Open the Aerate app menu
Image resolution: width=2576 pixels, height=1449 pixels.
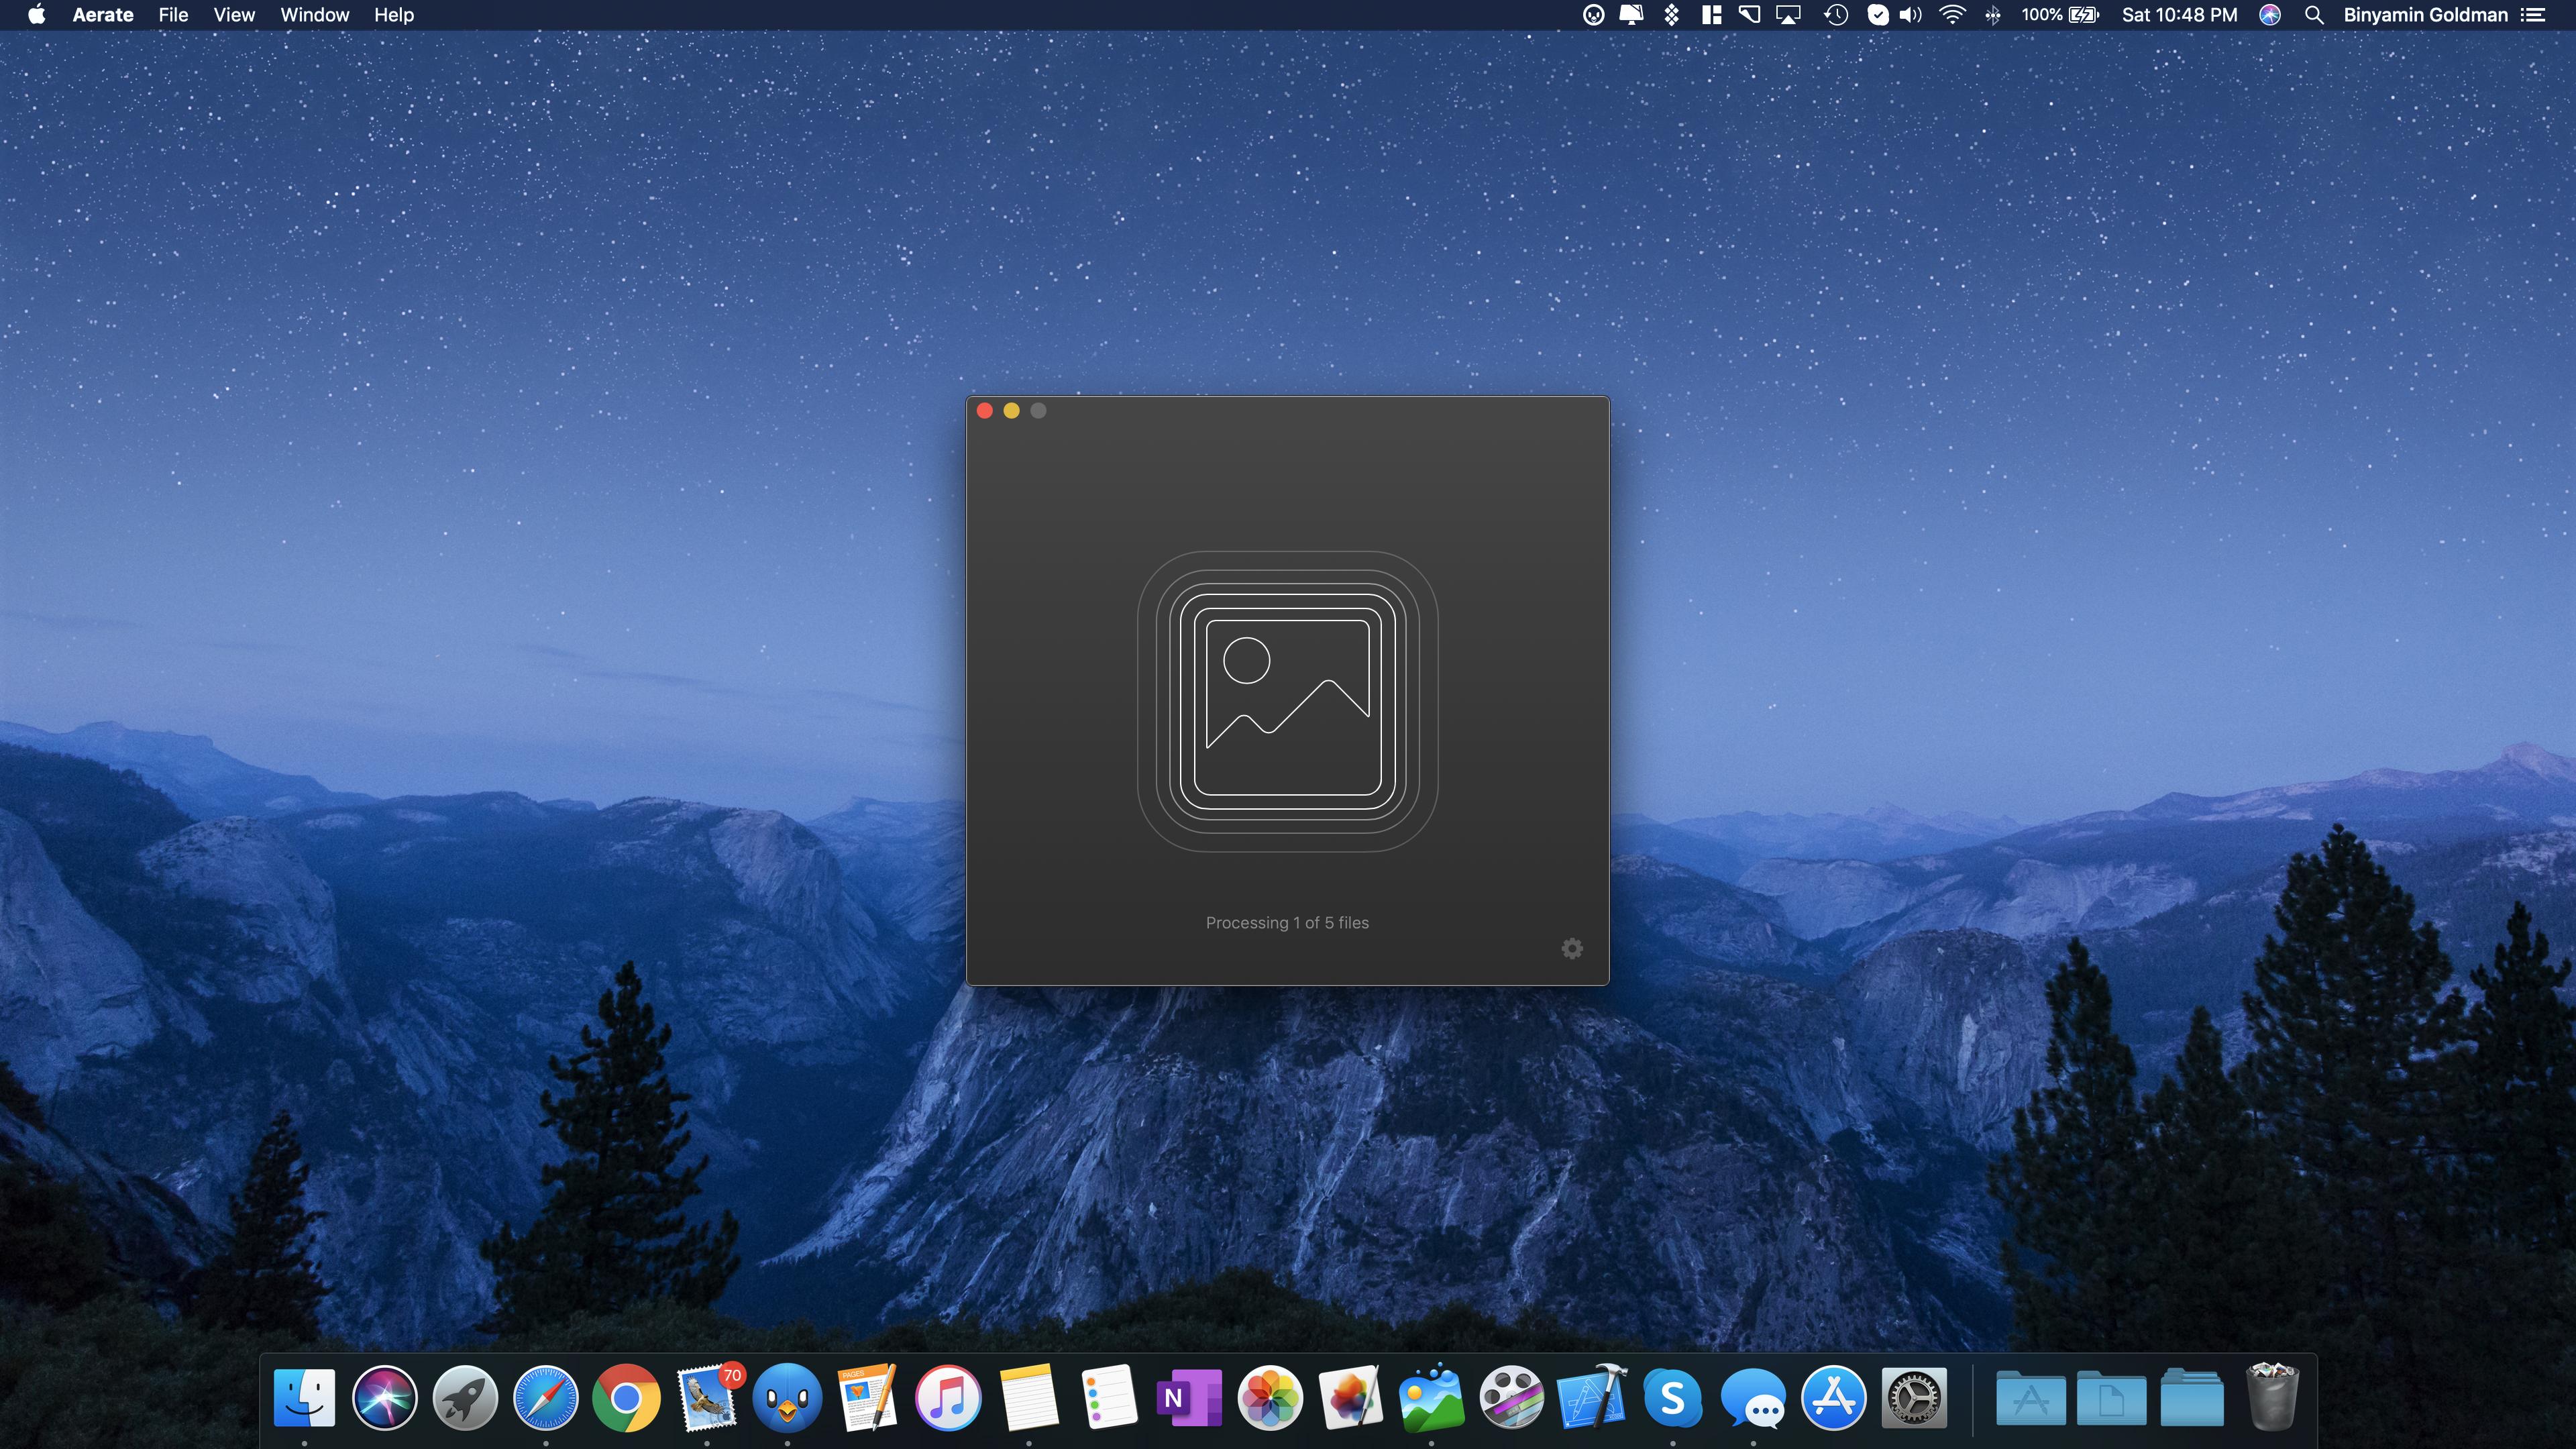click(x=102, y=15)
